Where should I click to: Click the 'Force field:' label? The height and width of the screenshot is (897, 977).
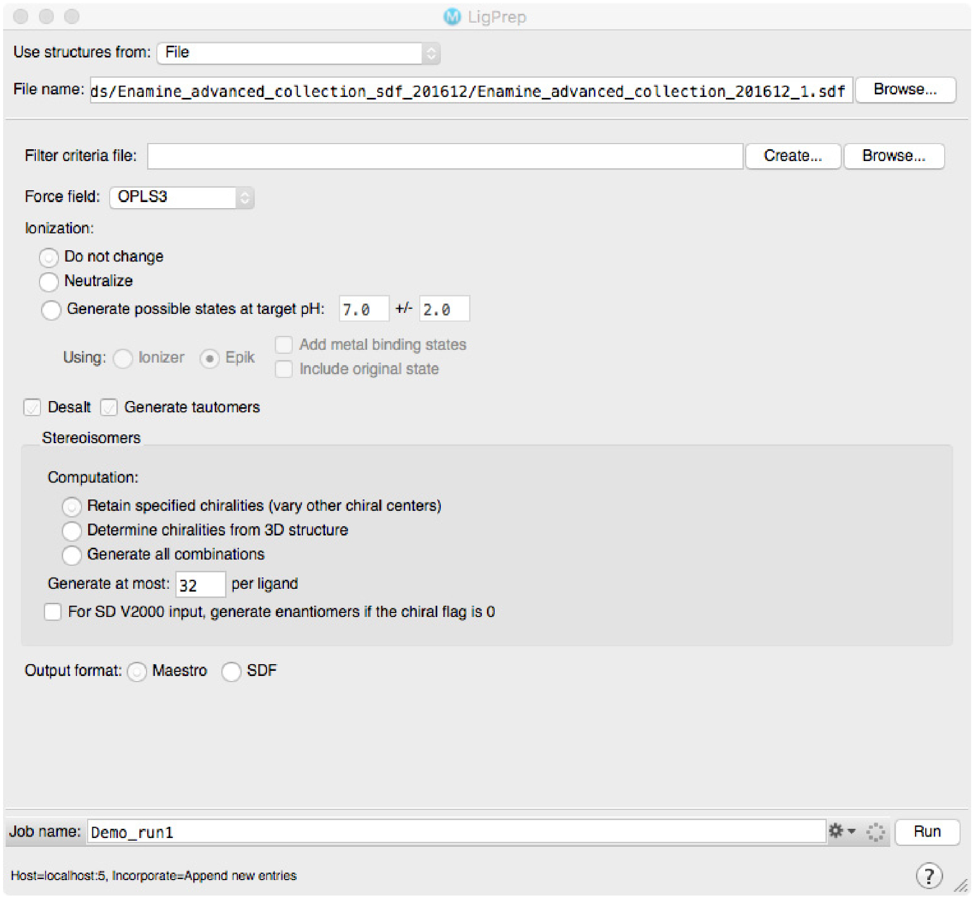pos(63,196)
